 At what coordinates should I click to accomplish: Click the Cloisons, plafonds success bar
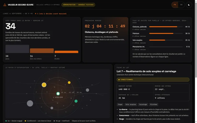166,27
